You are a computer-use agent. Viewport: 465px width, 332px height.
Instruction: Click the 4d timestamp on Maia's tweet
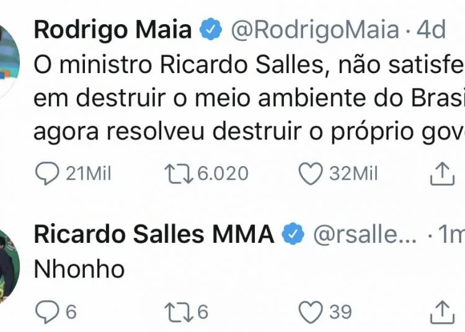click(431, 30)
